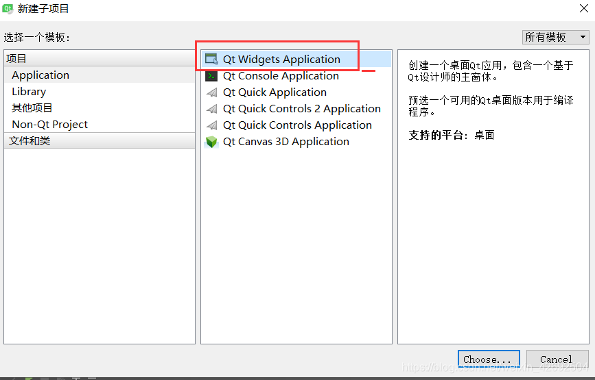The height and width of the screenshot is (380, 595).
Task: Select the Library project category
Action: [100, 92]
